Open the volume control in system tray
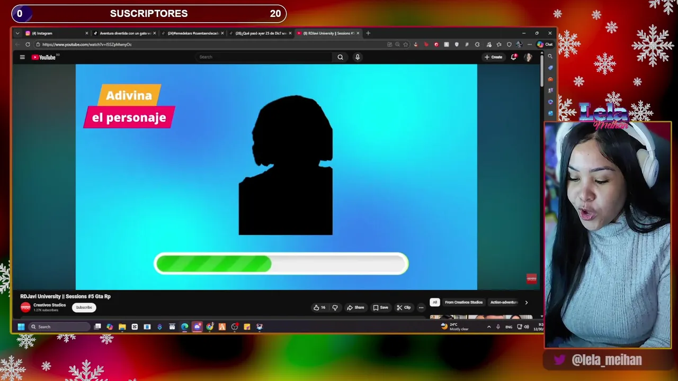 point(526,327)
